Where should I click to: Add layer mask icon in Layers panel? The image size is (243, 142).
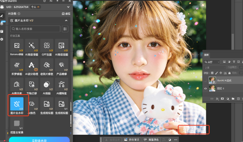pos(222,99)
